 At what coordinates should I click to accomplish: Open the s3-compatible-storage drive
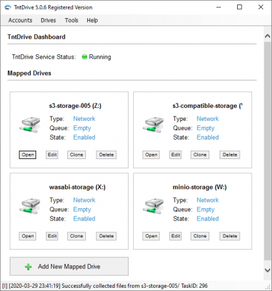151,155
